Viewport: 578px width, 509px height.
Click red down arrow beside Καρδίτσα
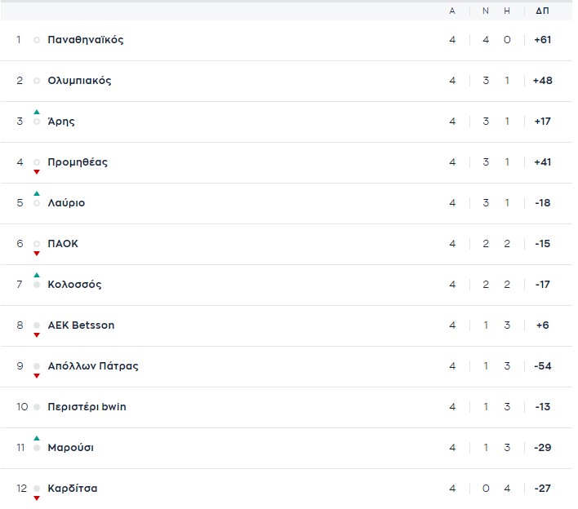(37, 498)
